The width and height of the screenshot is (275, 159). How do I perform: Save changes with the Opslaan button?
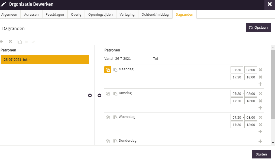coord(258,27)
